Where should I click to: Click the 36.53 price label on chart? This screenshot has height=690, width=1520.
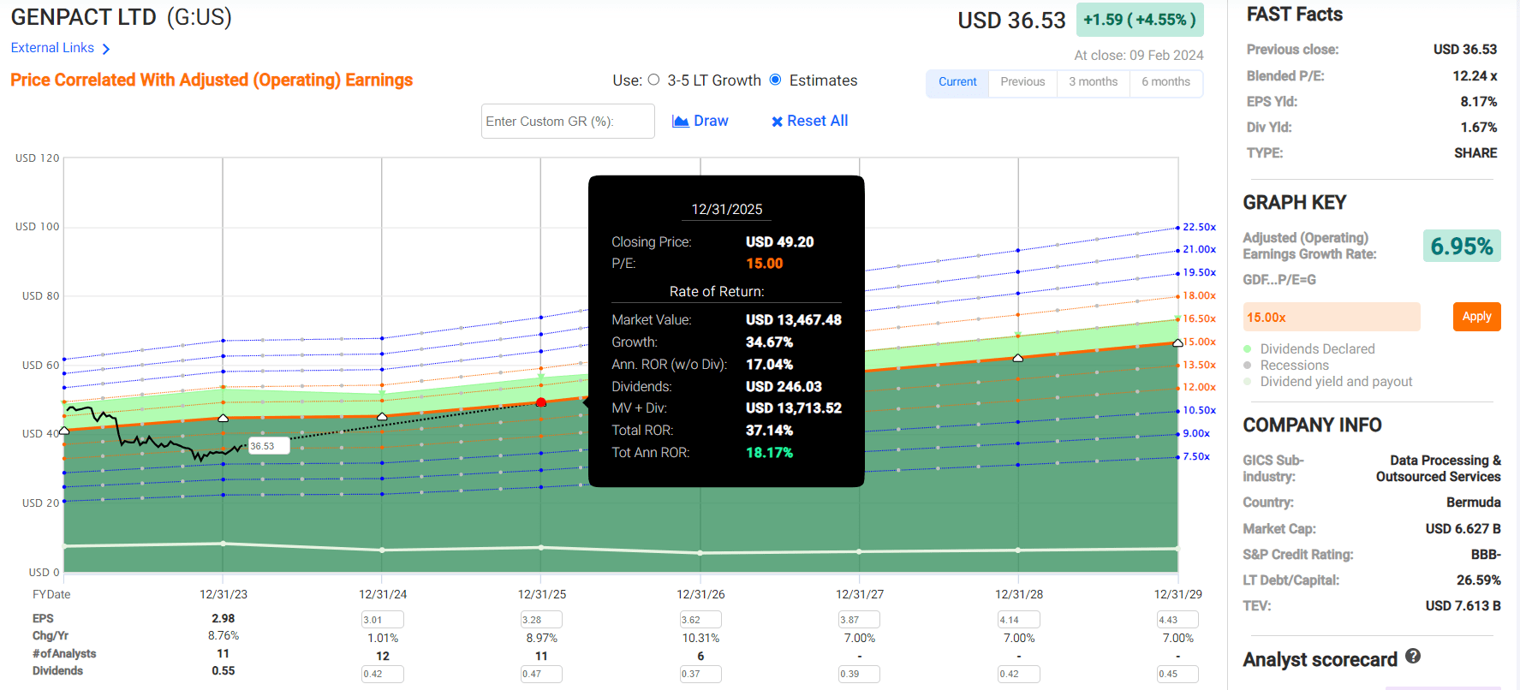(268, 446)
